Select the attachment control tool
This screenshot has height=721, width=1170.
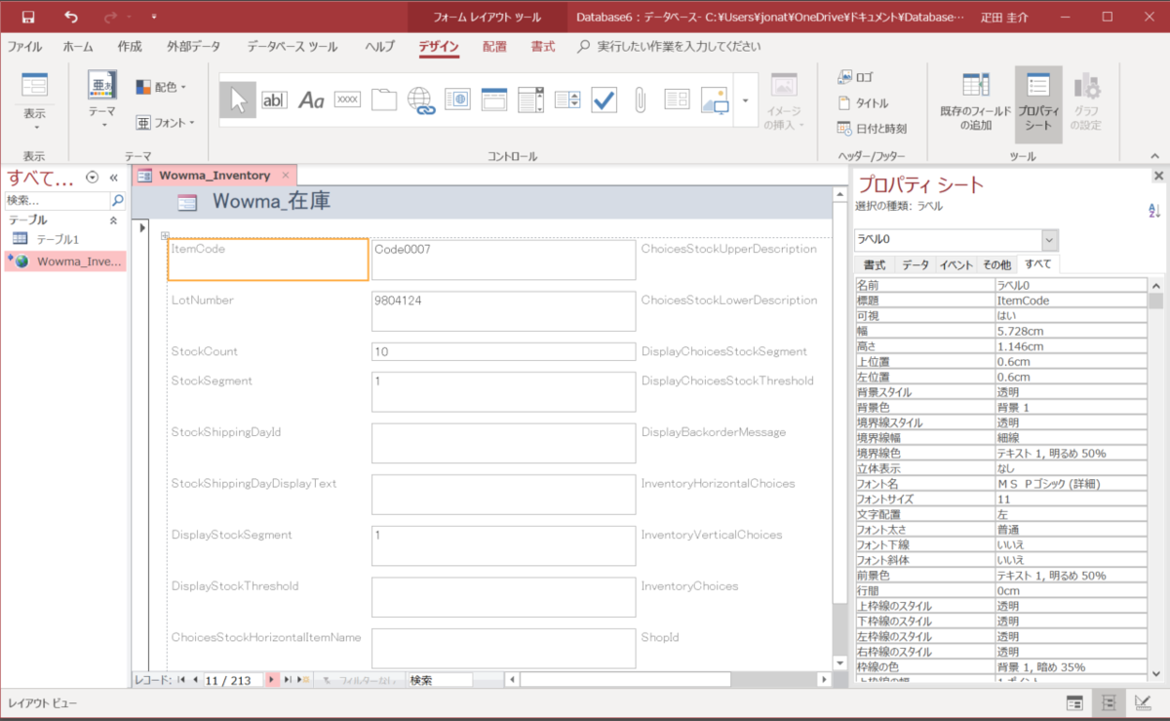pos(640,99)
